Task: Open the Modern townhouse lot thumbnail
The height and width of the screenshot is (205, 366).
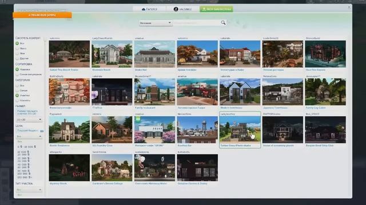Action: tap(240, 92)
